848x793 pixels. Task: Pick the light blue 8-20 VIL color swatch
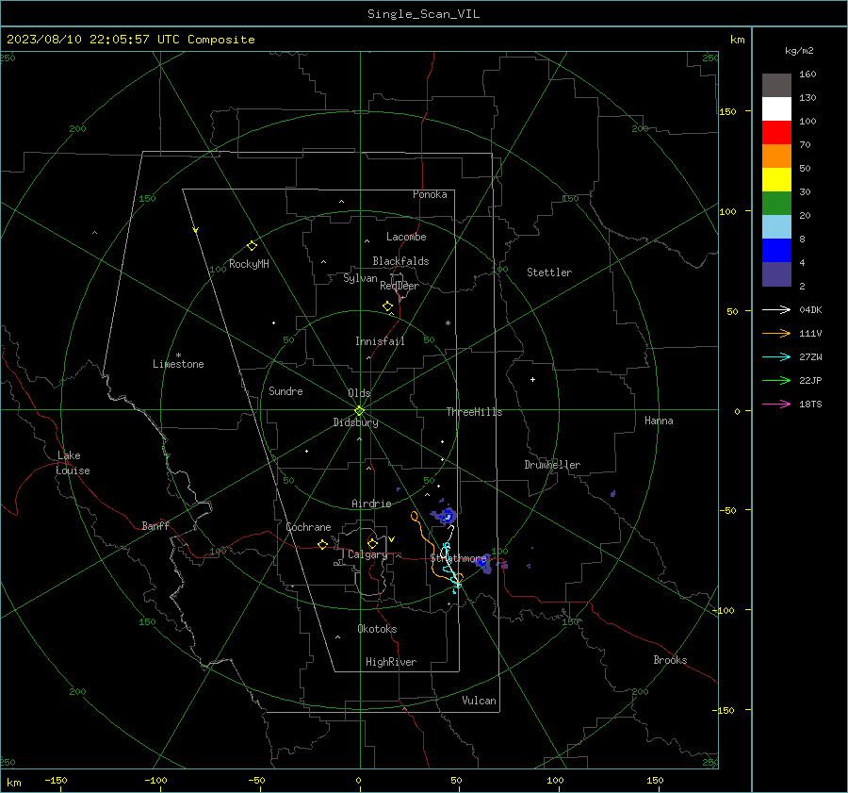click(776, 227)
